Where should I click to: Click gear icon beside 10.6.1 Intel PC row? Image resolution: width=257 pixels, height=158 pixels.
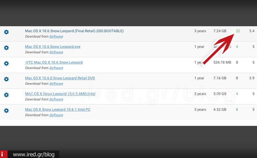6,111
